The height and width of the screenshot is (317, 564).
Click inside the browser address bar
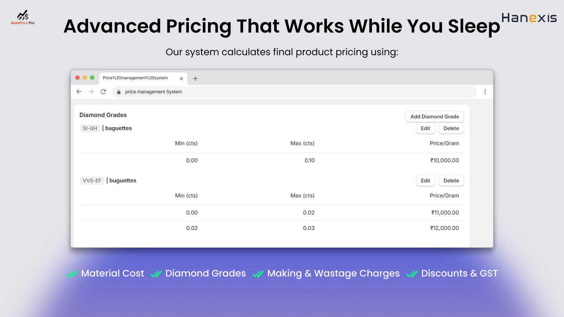(247, 92)
